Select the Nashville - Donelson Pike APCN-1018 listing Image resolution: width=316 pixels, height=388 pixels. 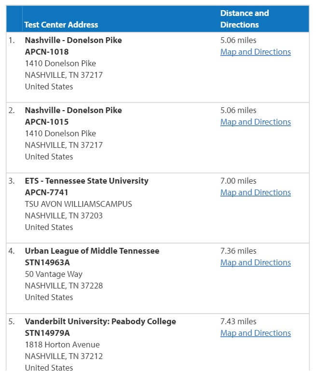73,40
